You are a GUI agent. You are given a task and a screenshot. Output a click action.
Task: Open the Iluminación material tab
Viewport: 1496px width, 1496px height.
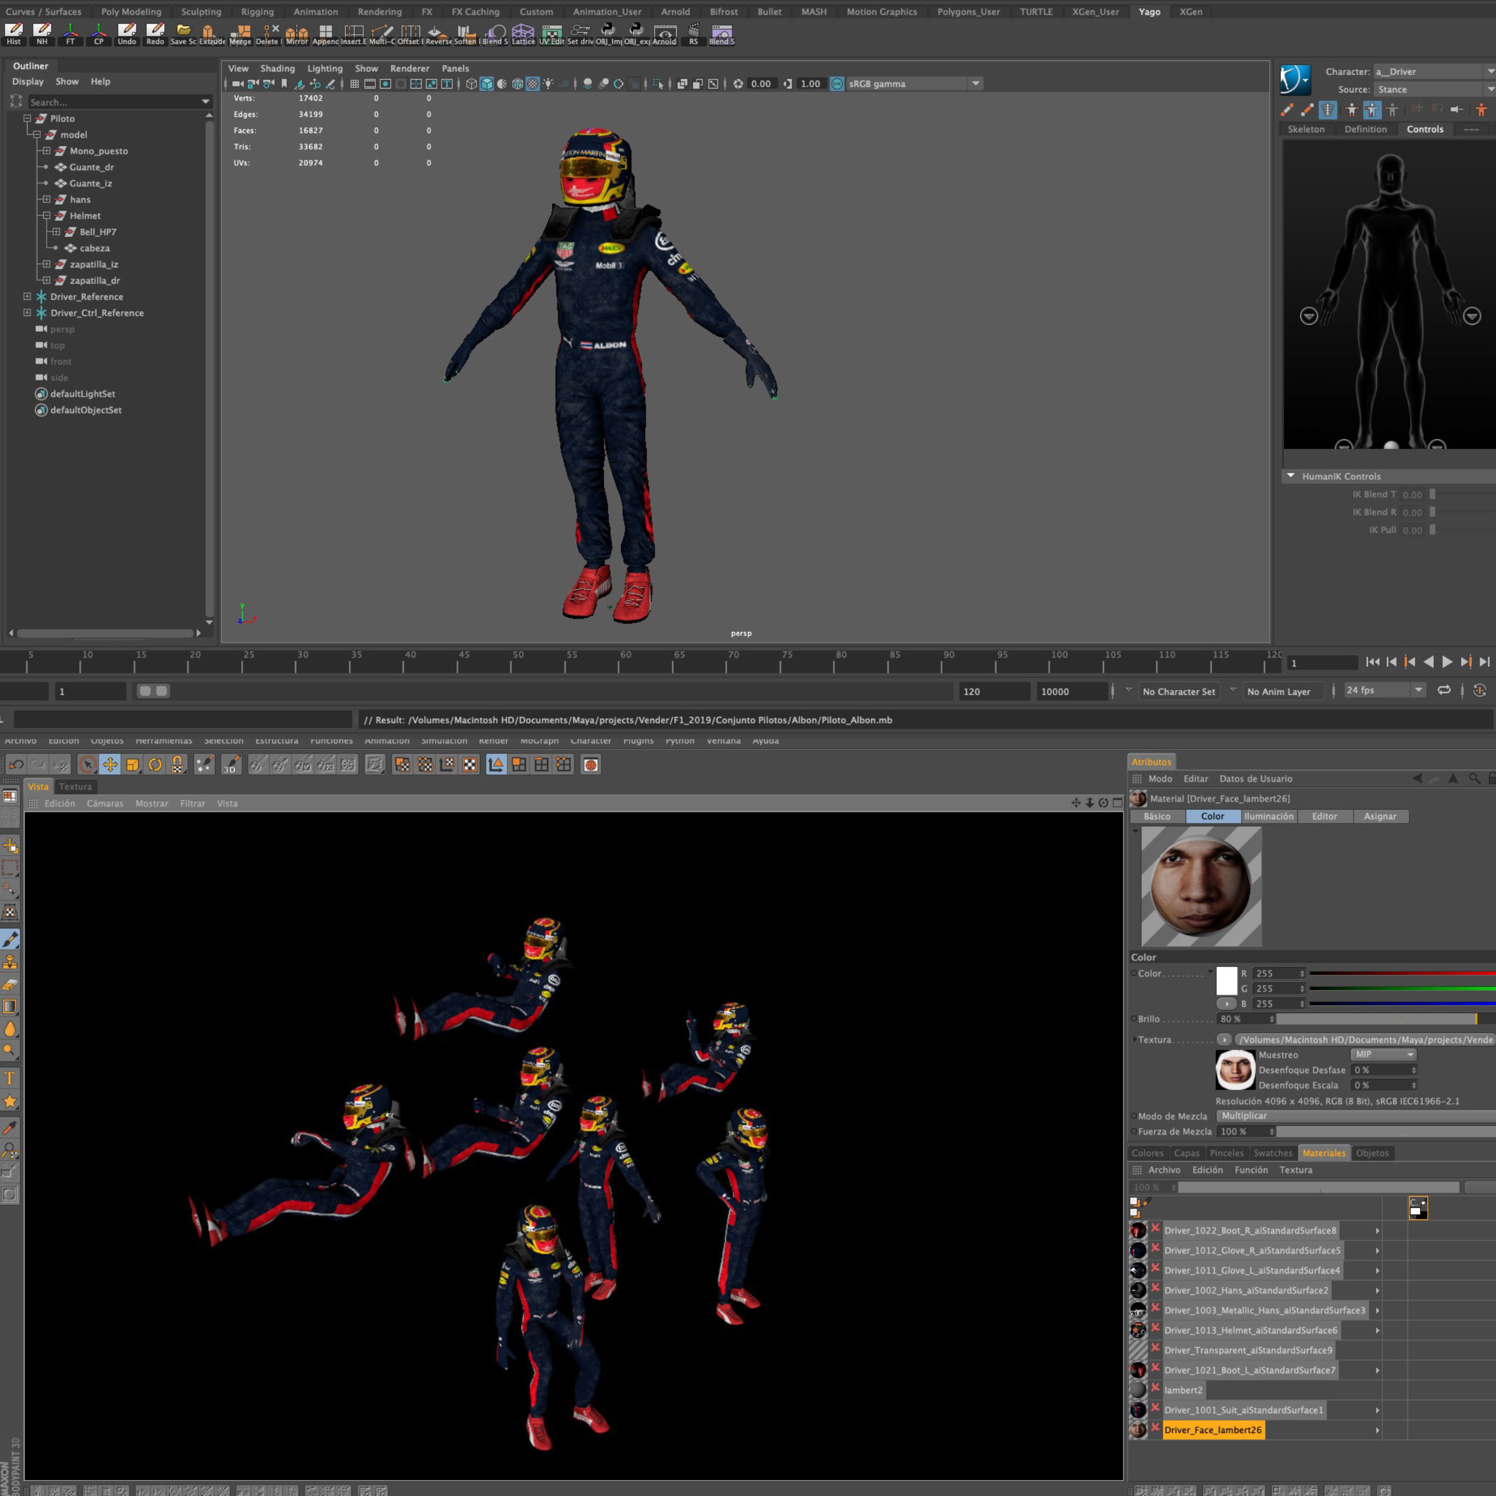tap(1269, 816)
